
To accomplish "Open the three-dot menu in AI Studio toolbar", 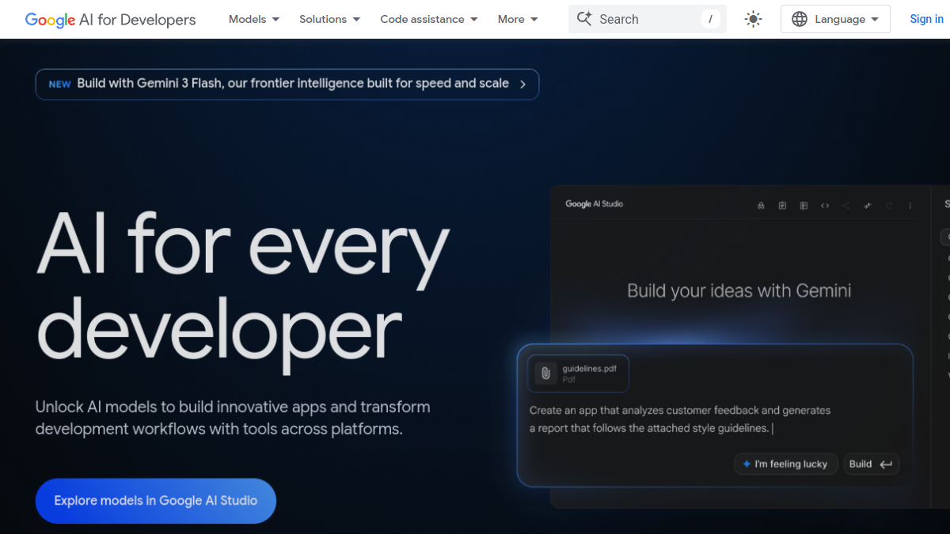I will click(x=910, y=206).
